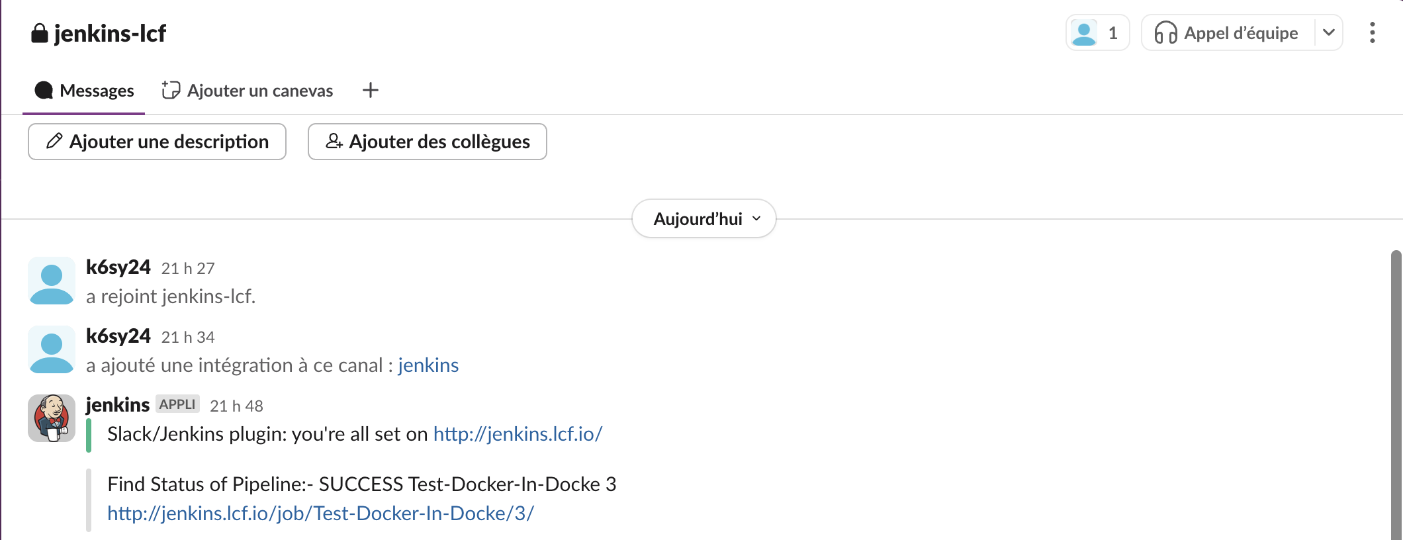
Task: Select the Ajouter un canevas tab
Action: click(x=248, y=91)
